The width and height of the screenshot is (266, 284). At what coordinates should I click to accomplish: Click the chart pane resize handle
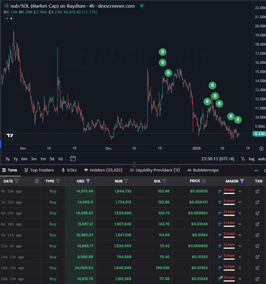(134, 165)
